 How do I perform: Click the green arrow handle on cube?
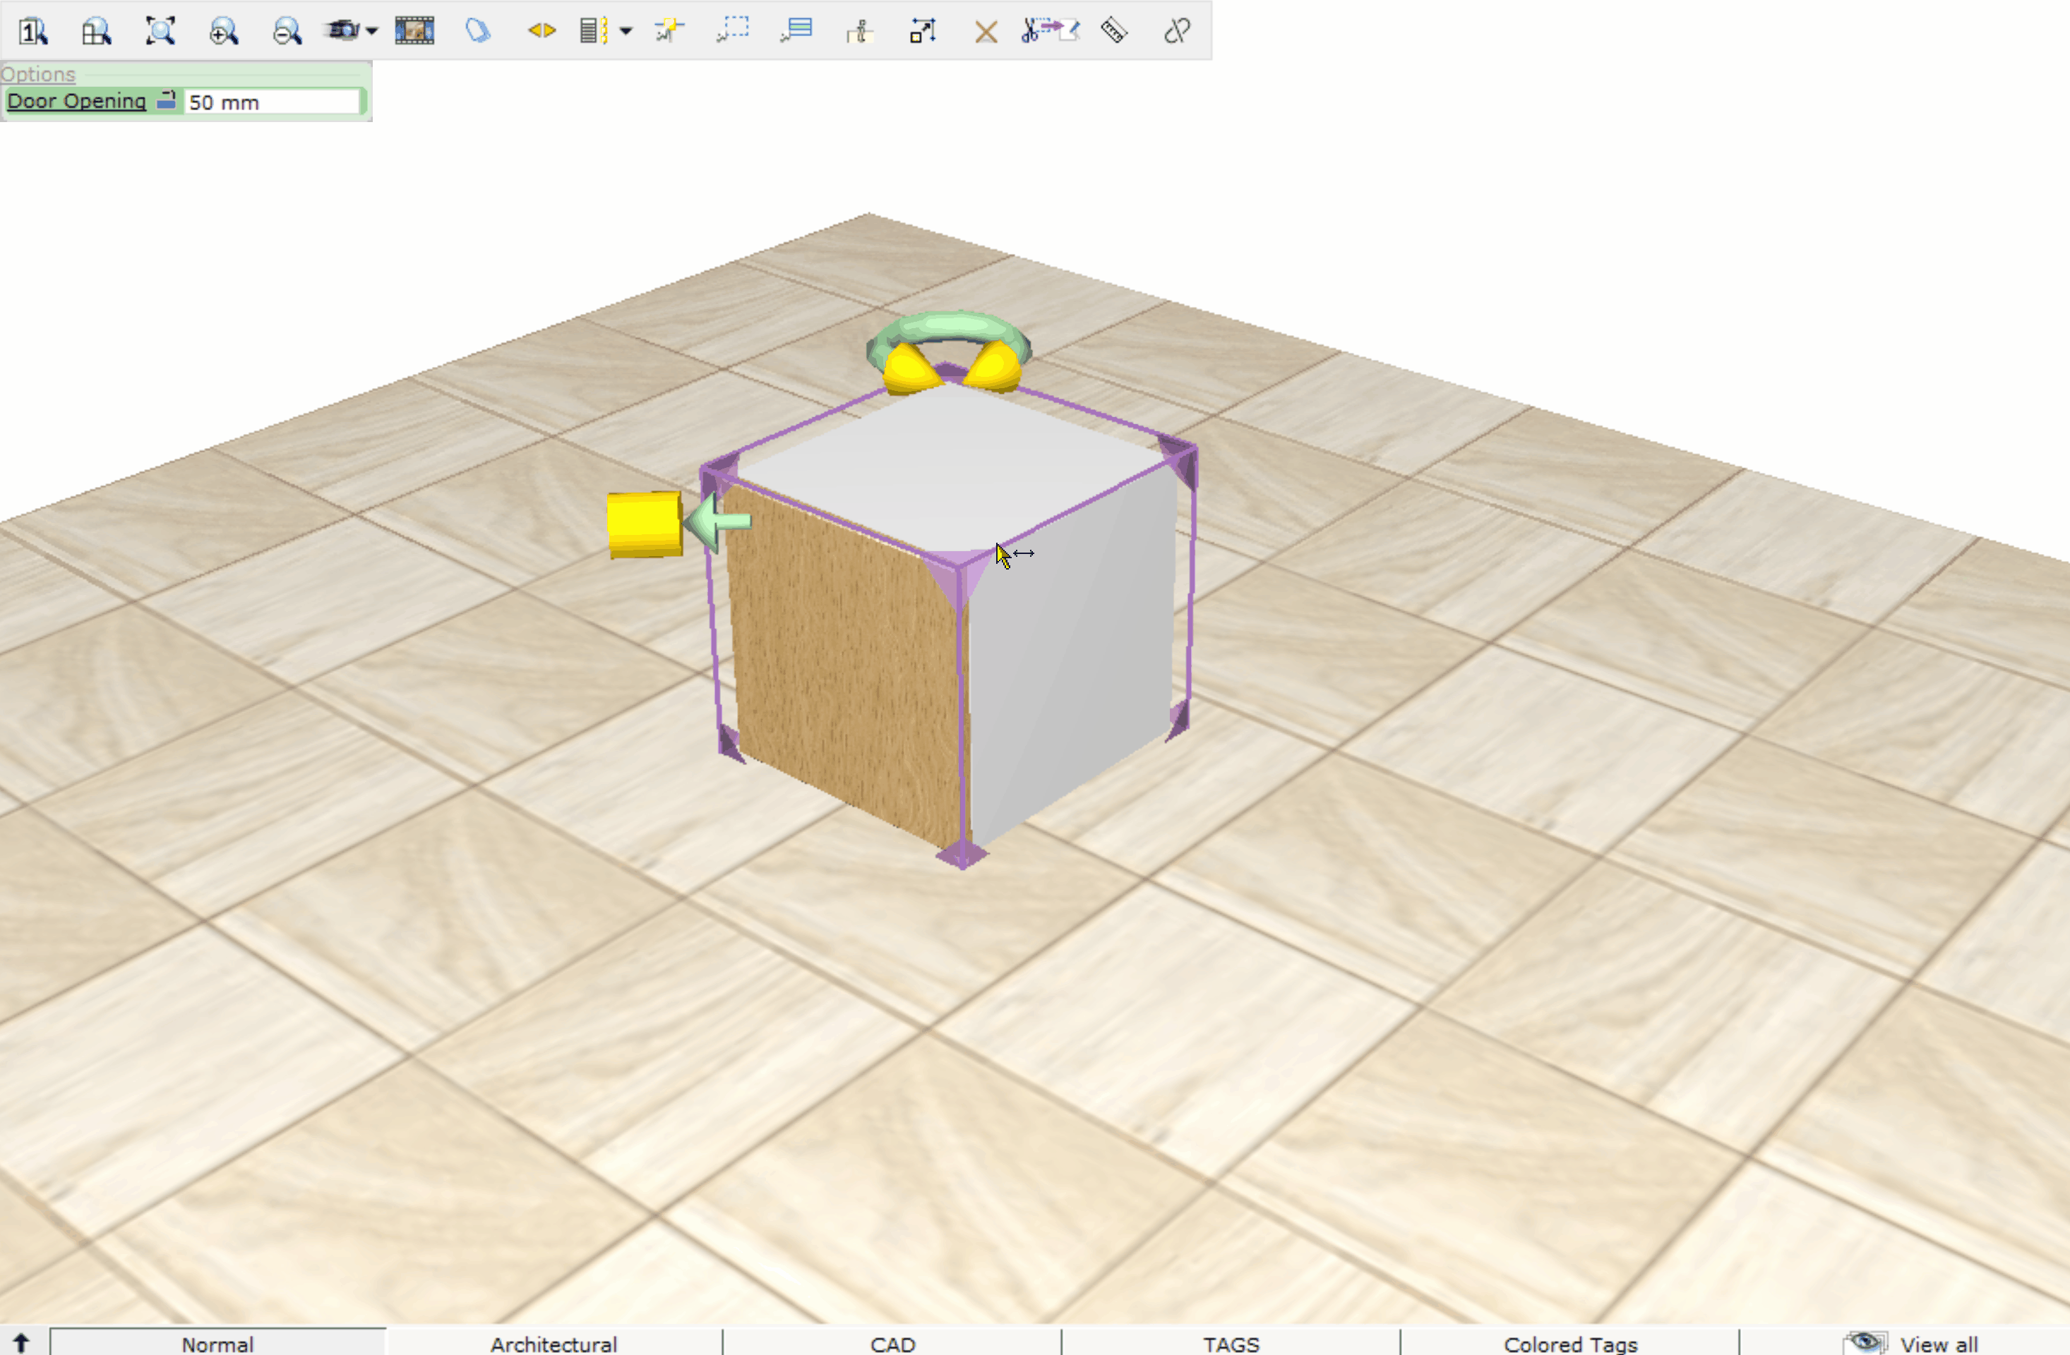(717, 522)
